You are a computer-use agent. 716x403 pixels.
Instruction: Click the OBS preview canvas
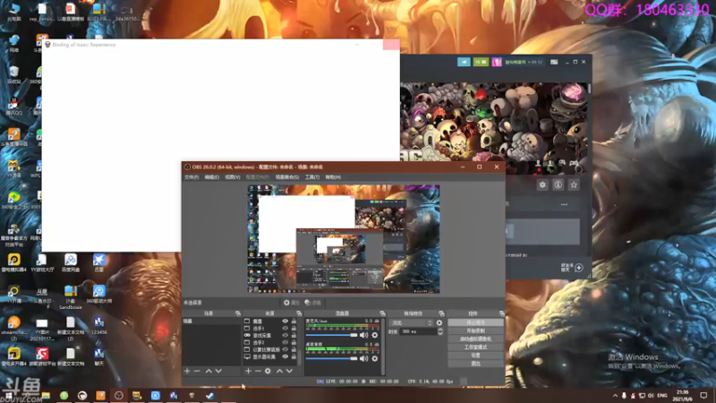[344, 239]
